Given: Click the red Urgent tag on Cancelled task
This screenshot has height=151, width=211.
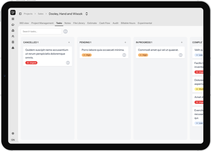Looking at the screenshot, I should coord(31,63).
